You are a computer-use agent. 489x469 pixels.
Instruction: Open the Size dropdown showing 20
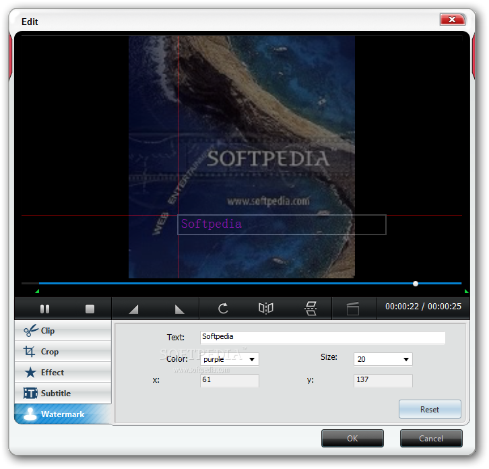[383, 359]
